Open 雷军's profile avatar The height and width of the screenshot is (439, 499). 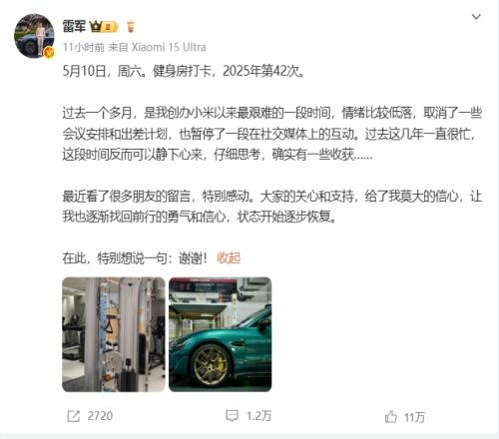34,36
